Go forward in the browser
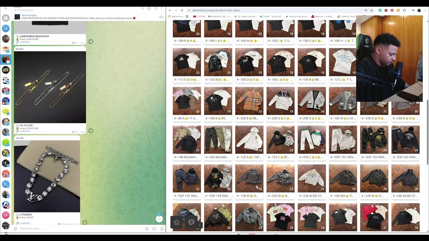Image resolution: width=429 pixels, height=241 pixels. (x=176, y=10)
